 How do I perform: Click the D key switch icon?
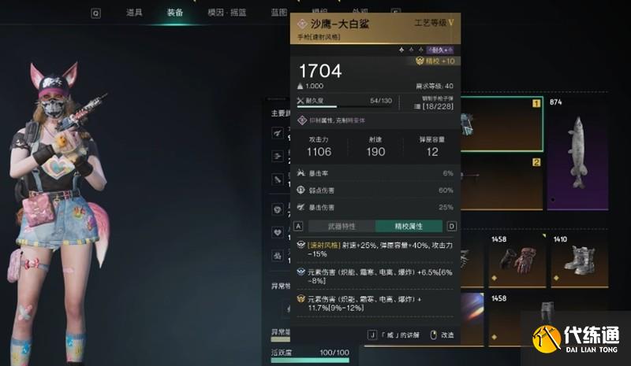(451, 226)
